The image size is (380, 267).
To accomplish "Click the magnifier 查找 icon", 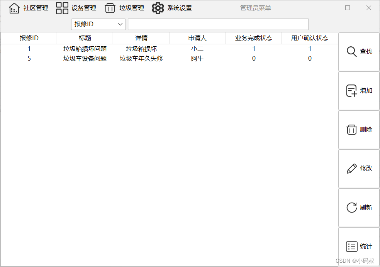I will click(351, 52).
